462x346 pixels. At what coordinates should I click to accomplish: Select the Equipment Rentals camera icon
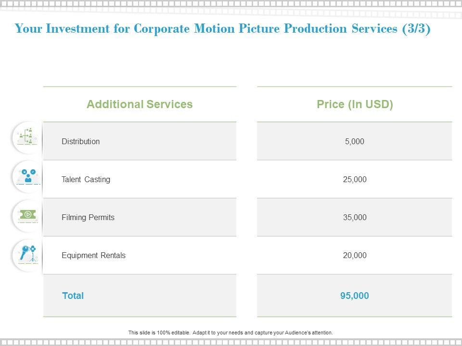[27, 254]
